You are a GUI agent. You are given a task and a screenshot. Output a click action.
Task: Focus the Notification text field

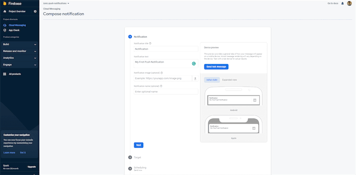coord(166,64)
